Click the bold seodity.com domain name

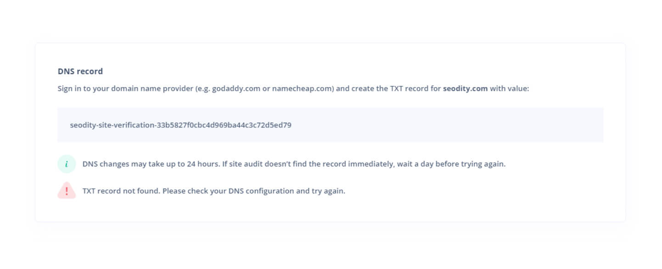(x=465, y=88)
